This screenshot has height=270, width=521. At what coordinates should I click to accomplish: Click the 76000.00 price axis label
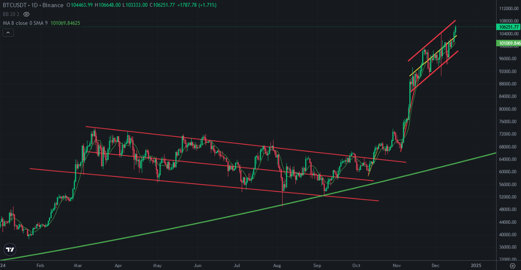point(509,122)
